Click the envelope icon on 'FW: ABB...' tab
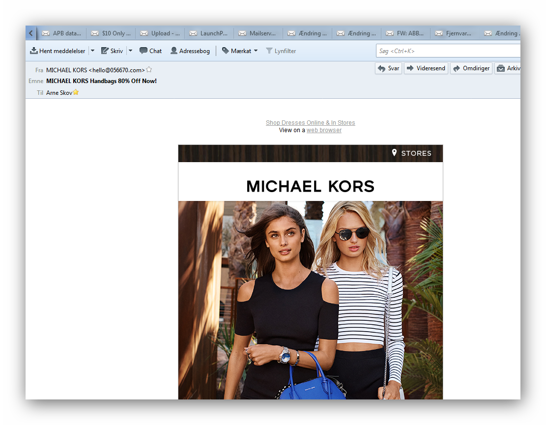Screen dimensions: 546x425 [x=390, y=33]
